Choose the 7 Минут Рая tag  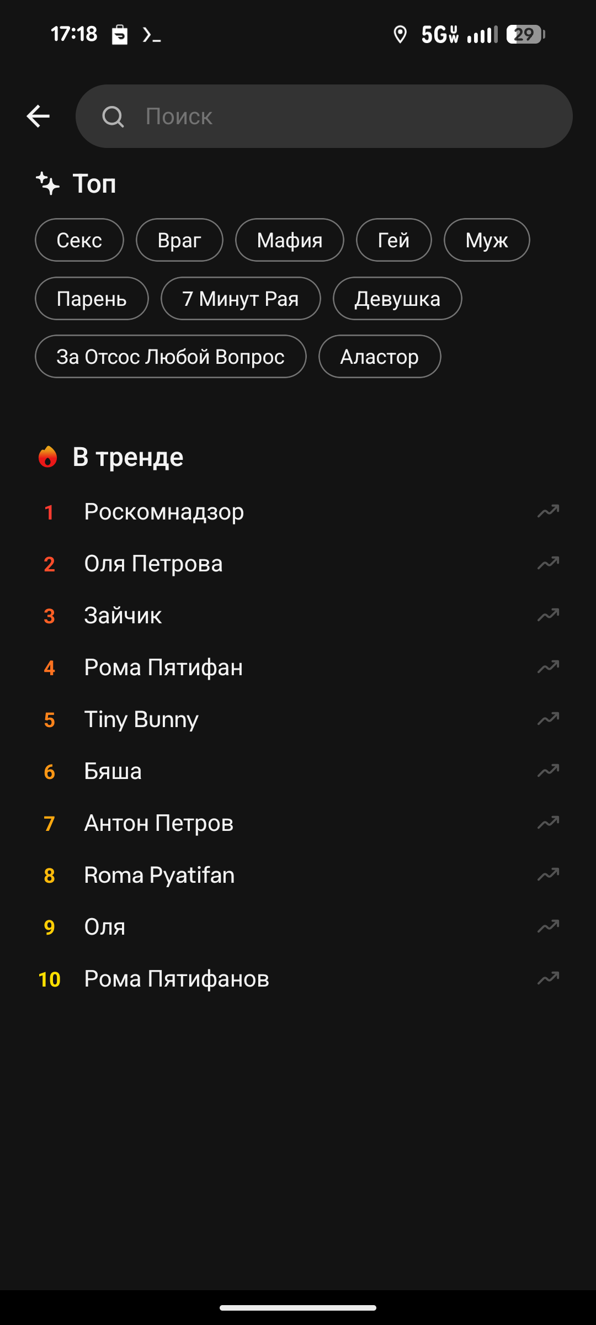(241, 299)
